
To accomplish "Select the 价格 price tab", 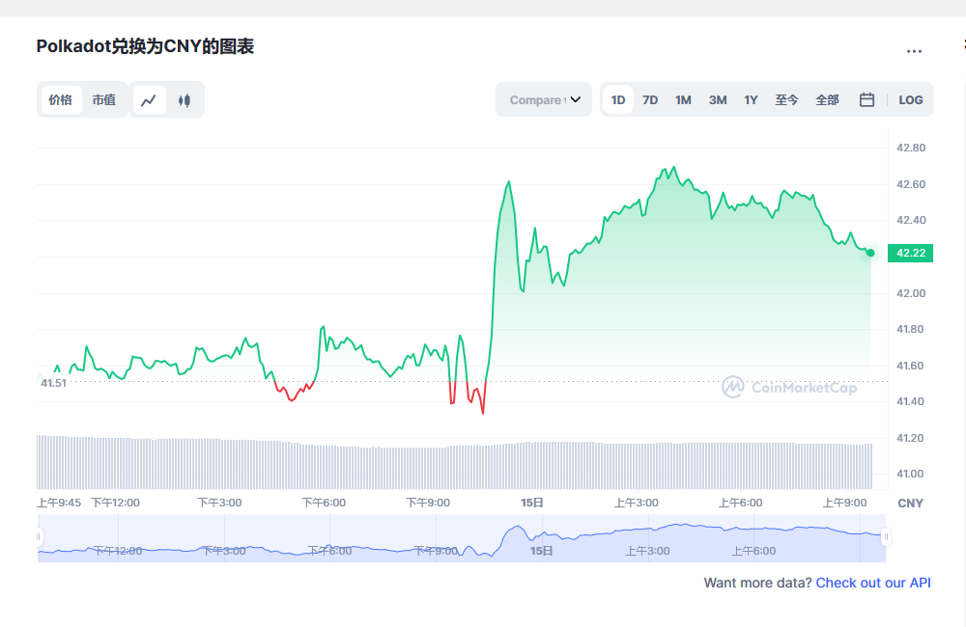I will [x=61, y=99].
